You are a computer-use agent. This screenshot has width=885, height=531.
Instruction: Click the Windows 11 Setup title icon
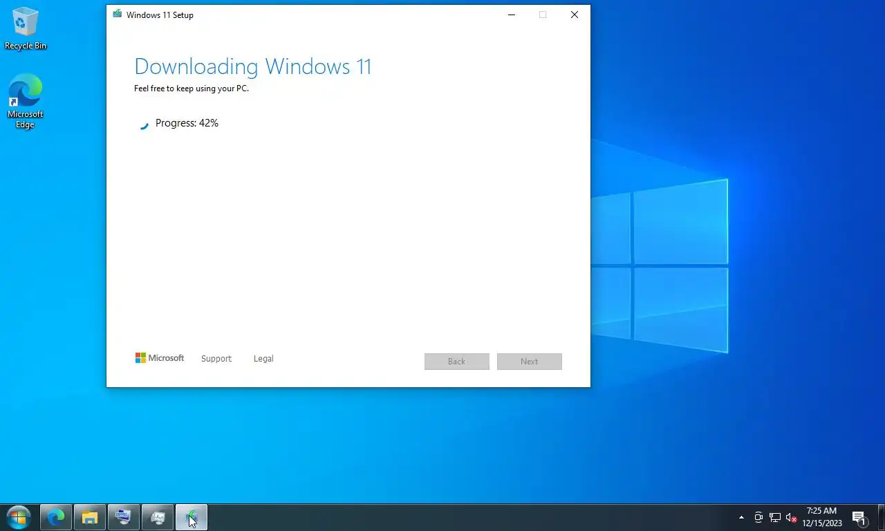click(117, 15)
